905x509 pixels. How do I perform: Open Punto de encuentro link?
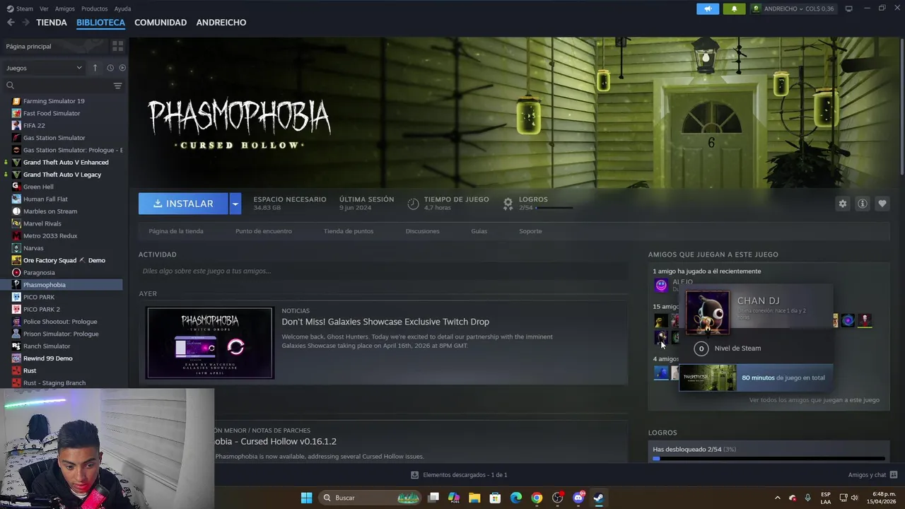point(264,231)
